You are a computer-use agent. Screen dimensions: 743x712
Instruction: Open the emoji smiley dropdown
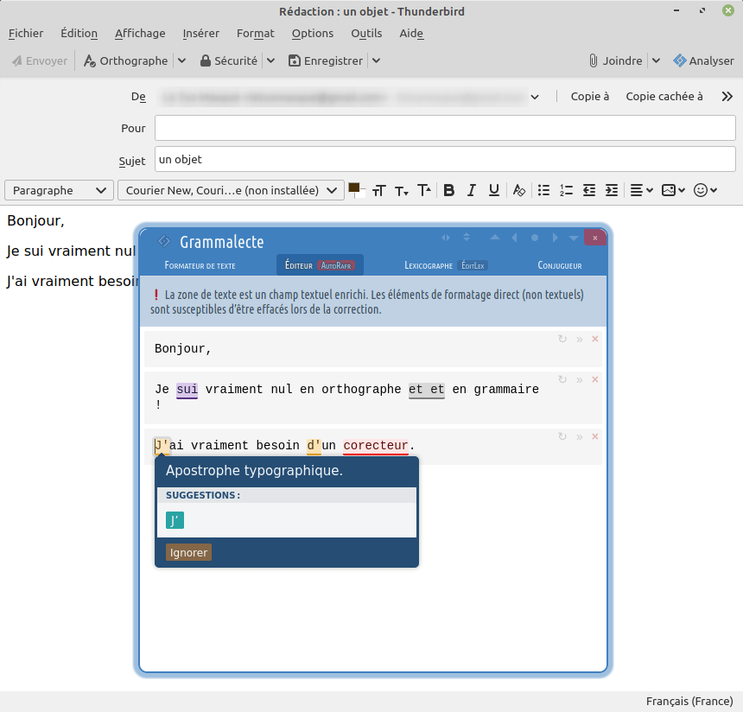(705, 190)
